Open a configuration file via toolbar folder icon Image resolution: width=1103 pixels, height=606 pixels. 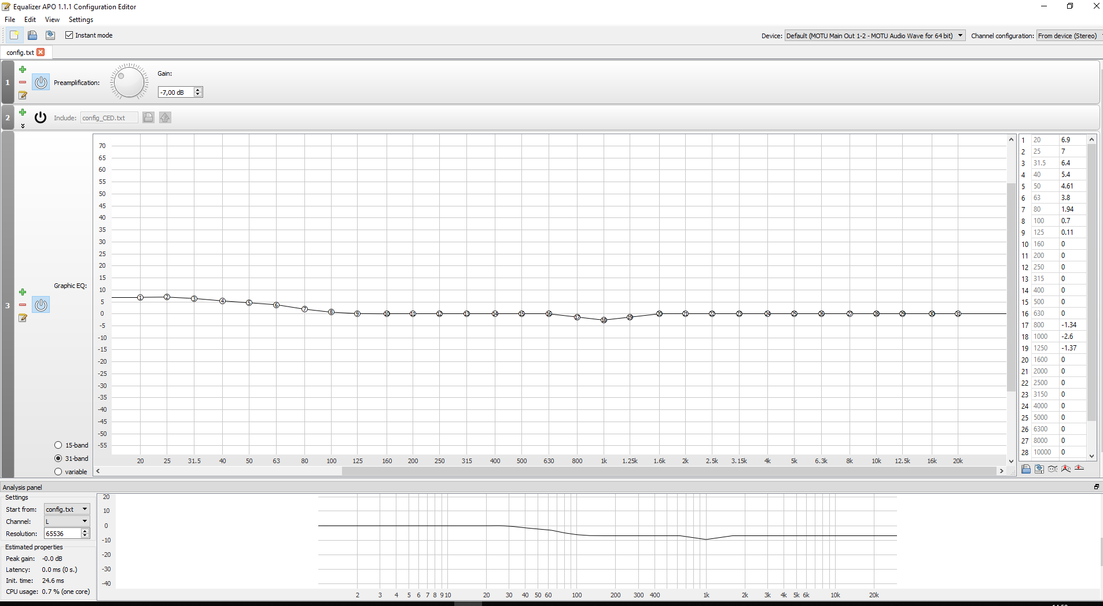[x=32, y=35]
